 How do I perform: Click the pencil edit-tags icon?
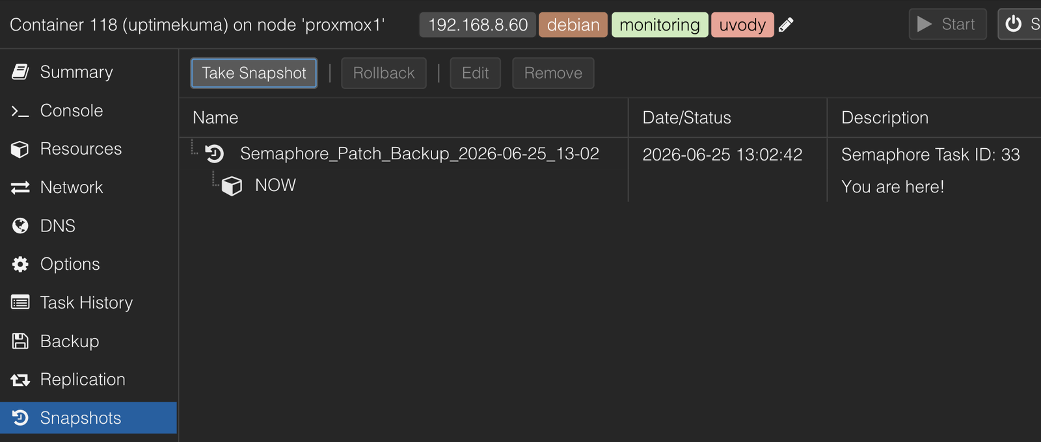click(786, 25)
